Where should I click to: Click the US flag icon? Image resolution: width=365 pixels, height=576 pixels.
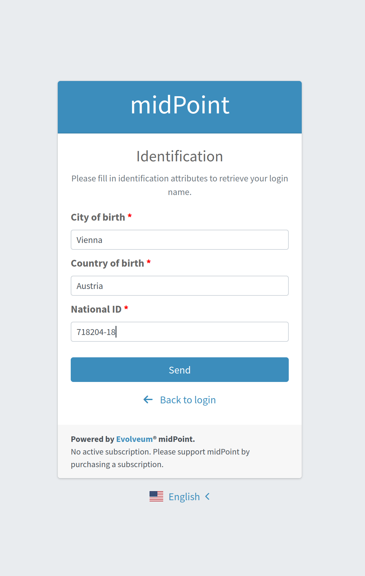(156, 496)
